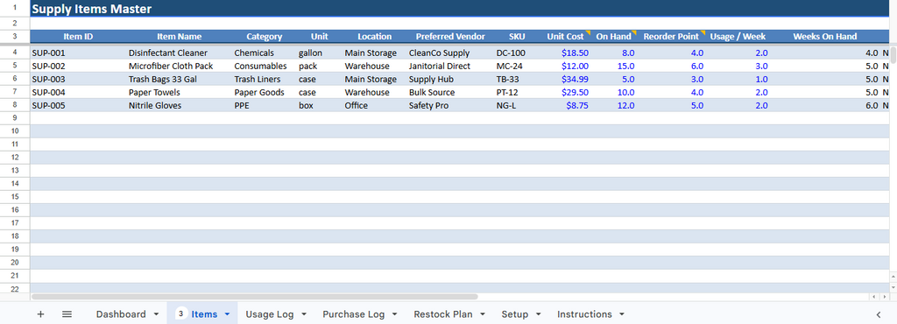The width and height of the screenshot is (897, 324).
Task: Select the Trash Bags 33 Gal cell
Action: [180, 79]
